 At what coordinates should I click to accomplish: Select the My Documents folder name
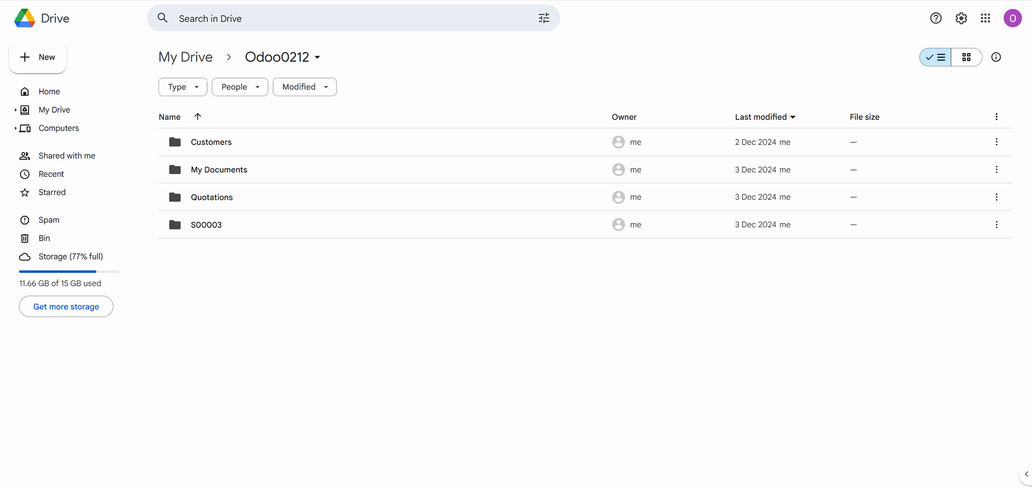219,169
